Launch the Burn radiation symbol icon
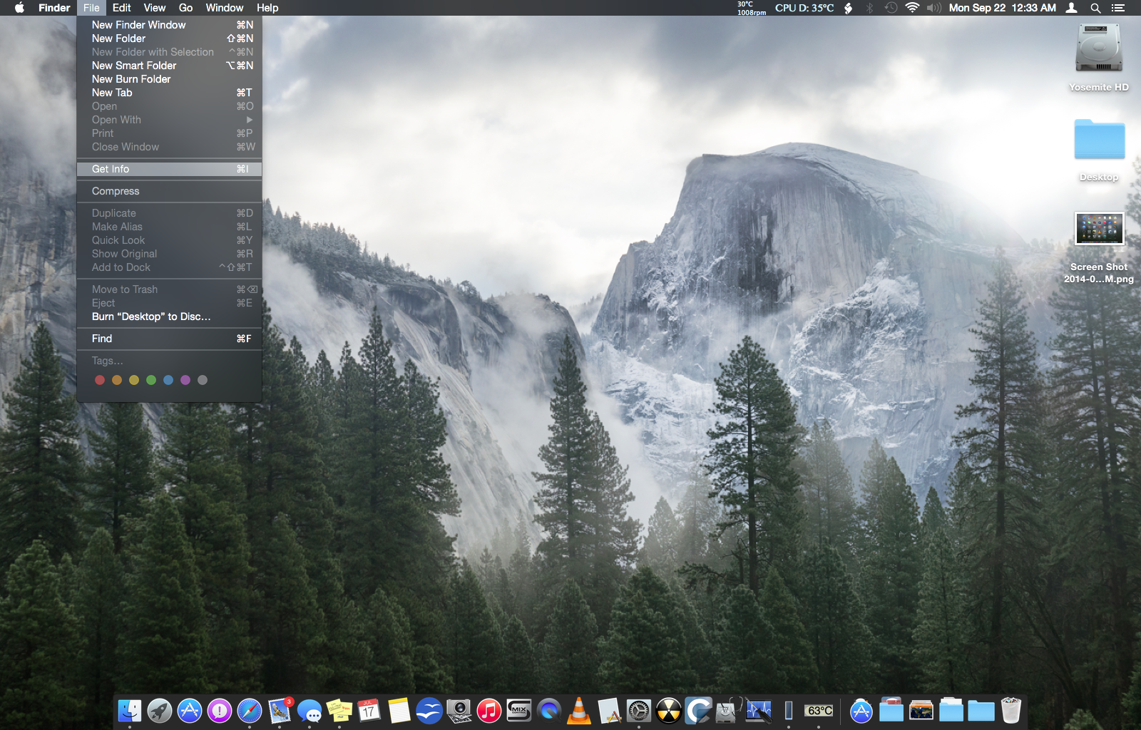The height and width of the screenshot is (730, 1141). pos(668,711)
